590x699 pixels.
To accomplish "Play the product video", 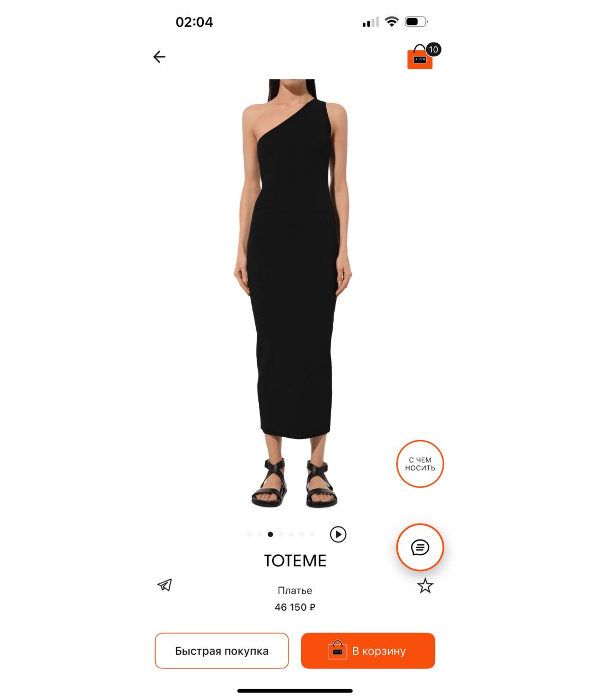I will pos(338,534).
